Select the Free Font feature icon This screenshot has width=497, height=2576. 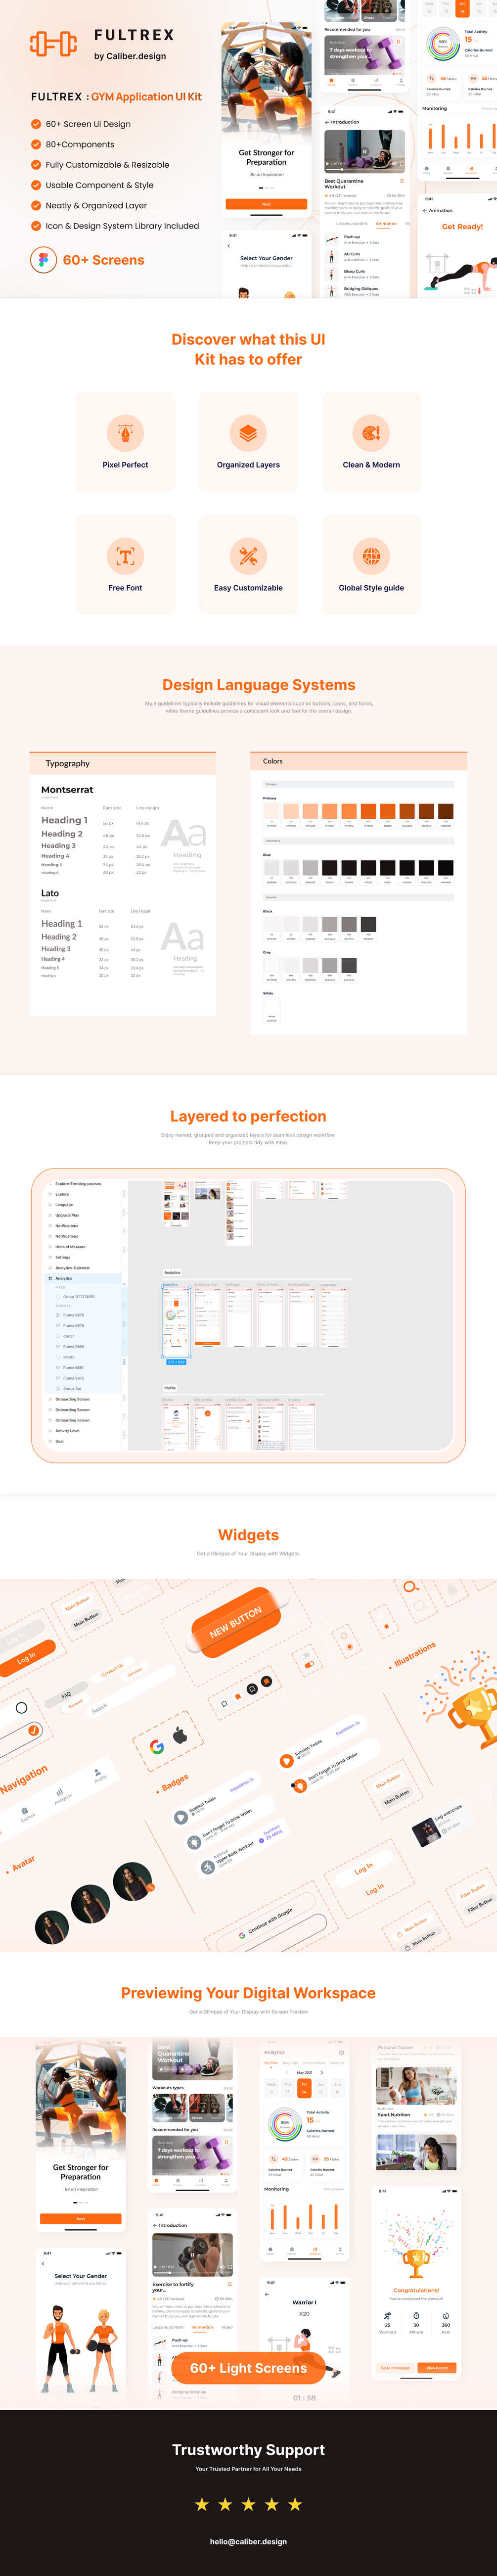[x=125, y=556]
